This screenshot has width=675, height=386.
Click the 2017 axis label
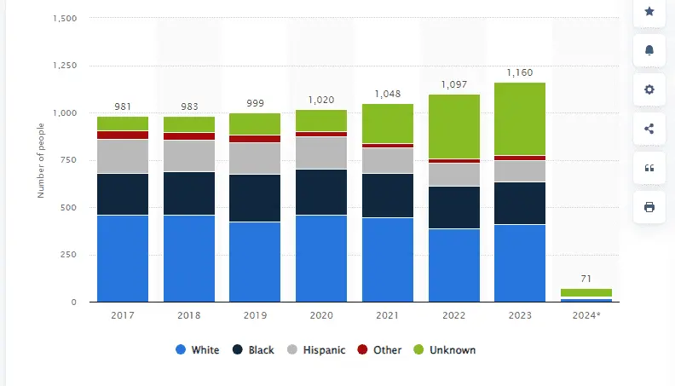tap(123, 315)
